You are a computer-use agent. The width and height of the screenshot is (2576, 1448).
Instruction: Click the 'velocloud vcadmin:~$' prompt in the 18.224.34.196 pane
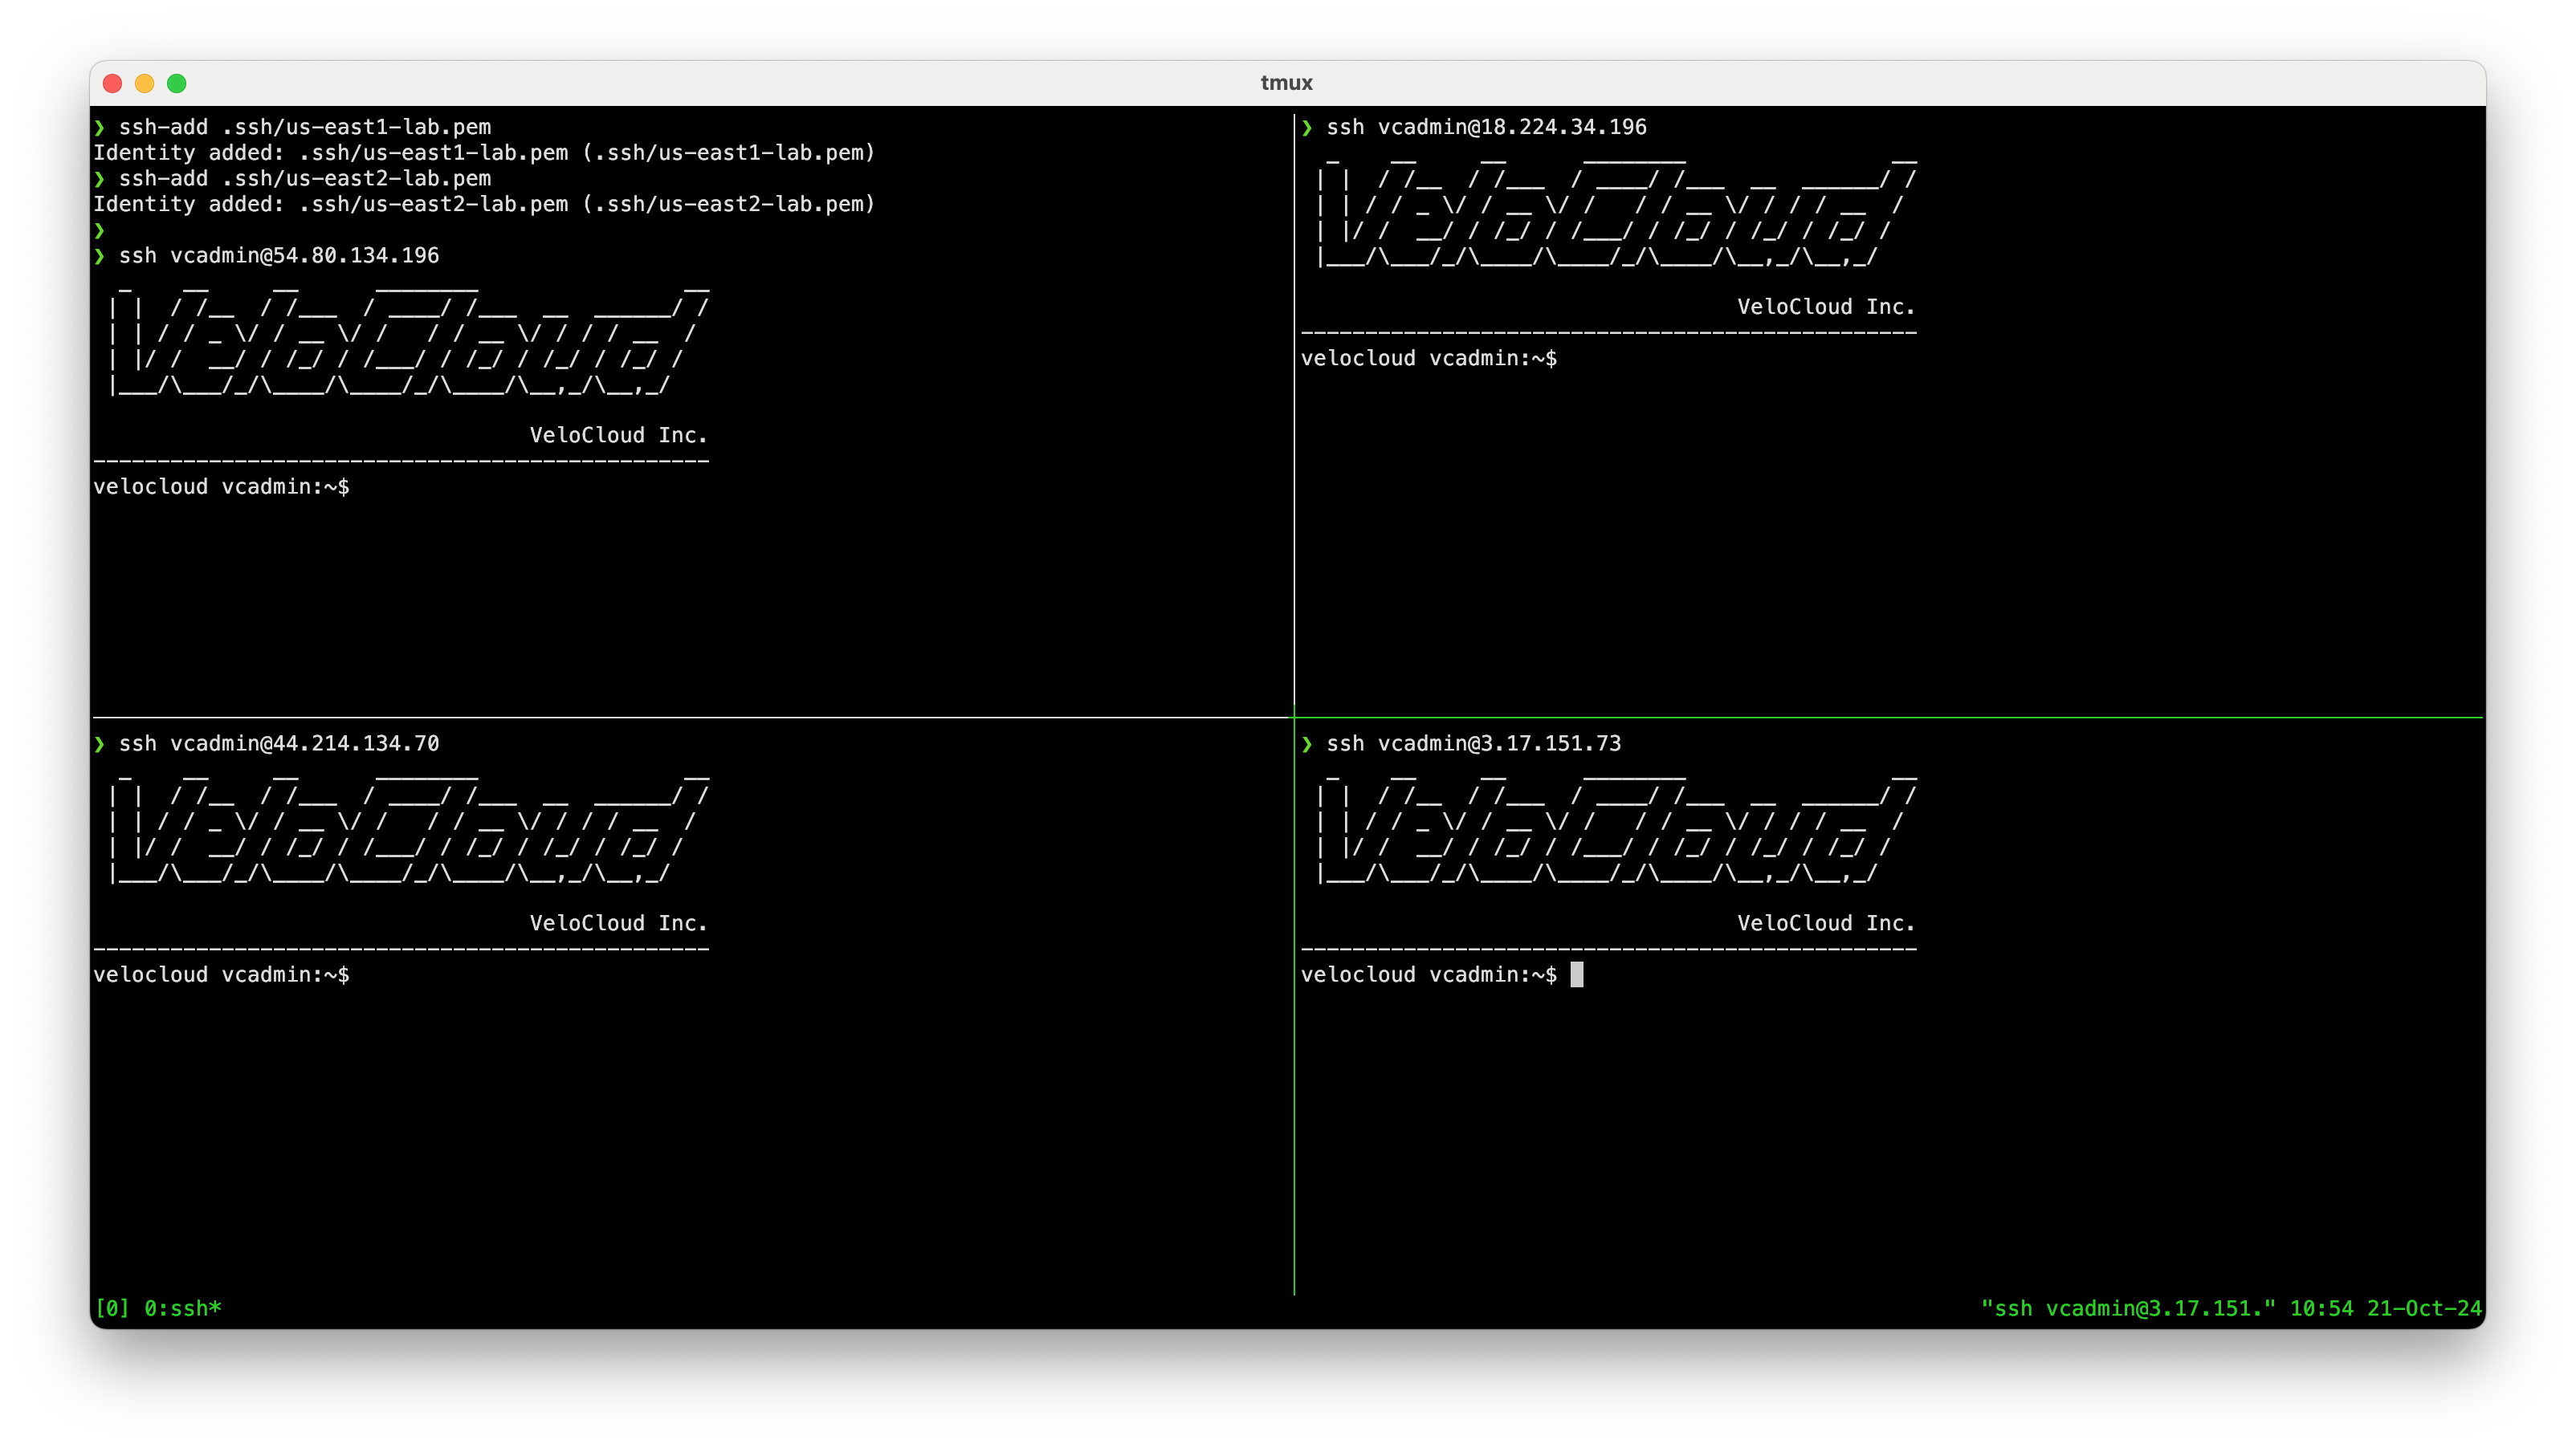click(1429, 359)
